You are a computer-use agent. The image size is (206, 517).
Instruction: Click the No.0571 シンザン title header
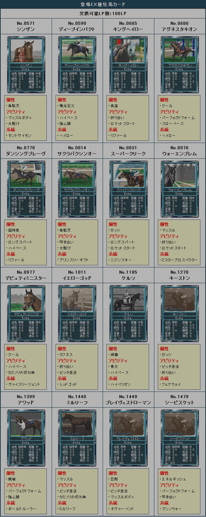[26, 26]
